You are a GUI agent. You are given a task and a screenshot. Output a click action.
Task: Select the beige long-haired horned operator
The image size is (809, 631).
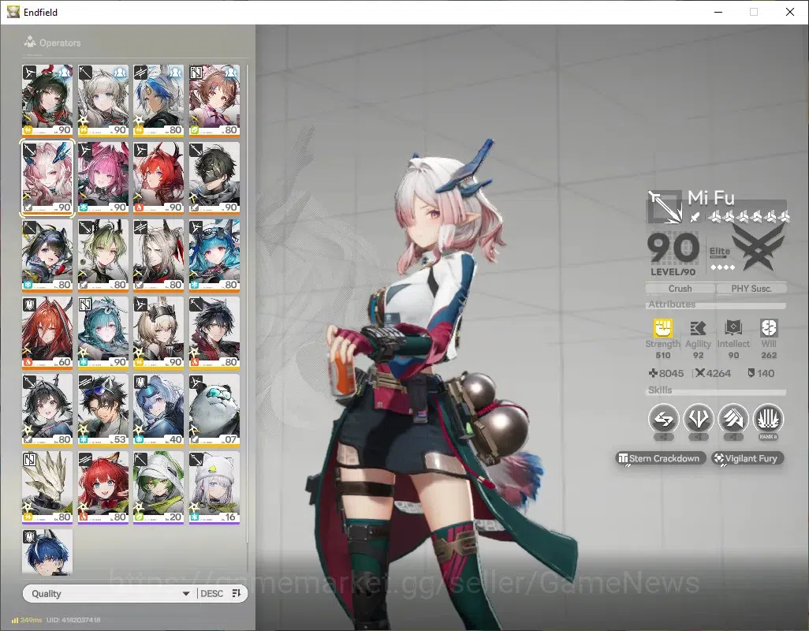158,255
